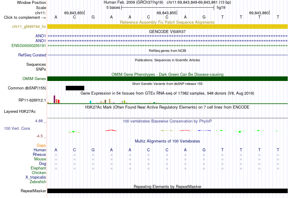
Task: Open the ENSG00000255191 gene label
Action: click(x=29, y=45)
